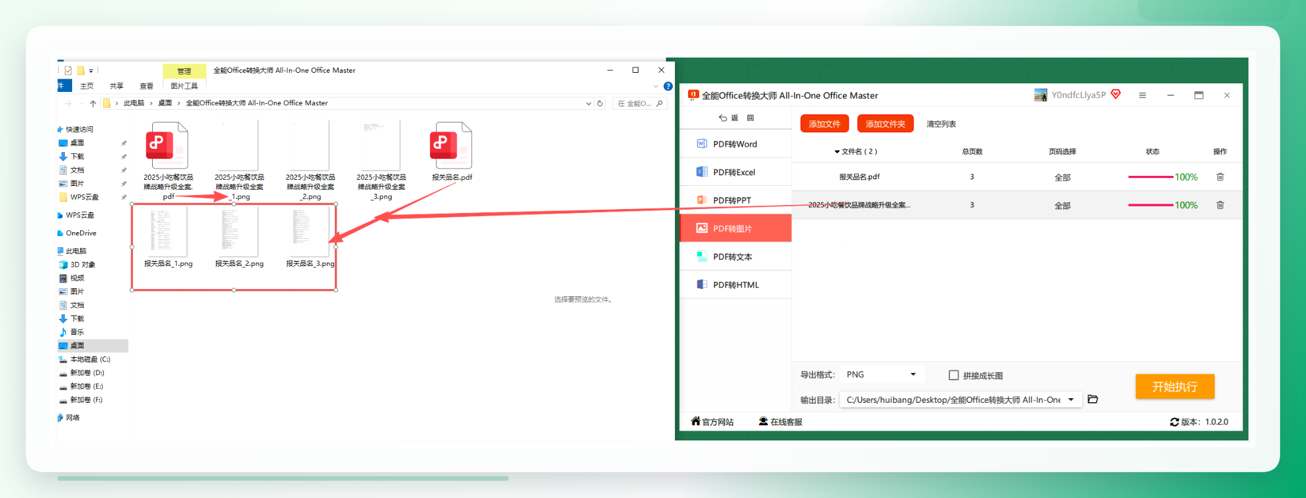Open the PDF转文本 converter

[x=735, y=257]
